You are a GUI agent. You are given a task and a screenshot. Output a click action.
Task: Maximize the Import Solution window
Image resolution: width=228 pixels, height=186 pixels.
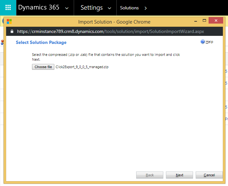[204, 20]
